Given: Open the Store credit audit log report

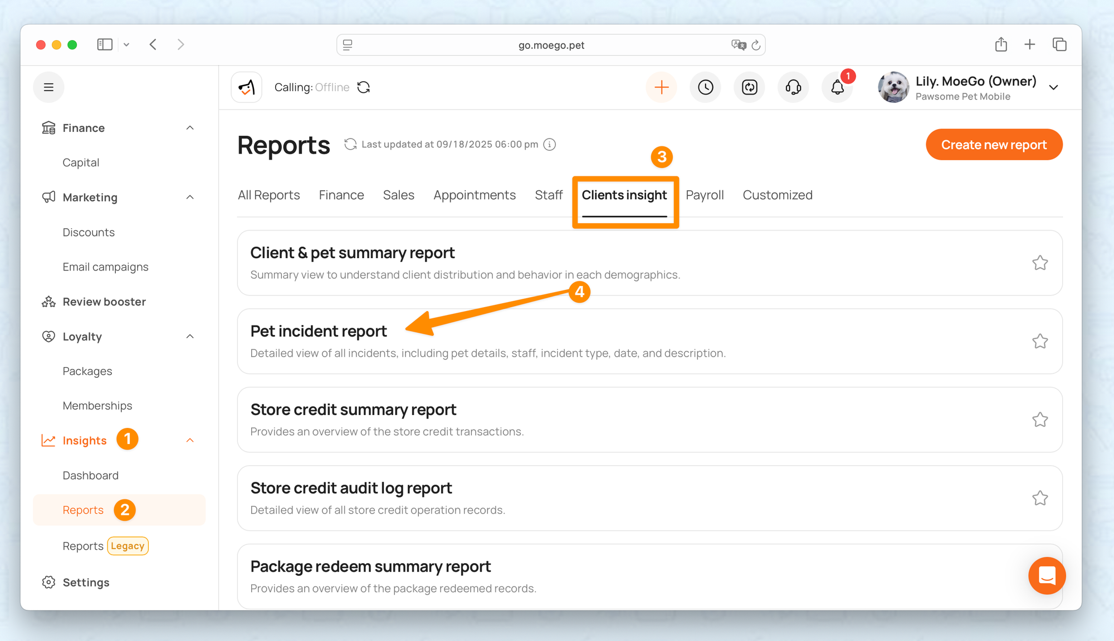Looking at the screenshot, I should (351, 488).
